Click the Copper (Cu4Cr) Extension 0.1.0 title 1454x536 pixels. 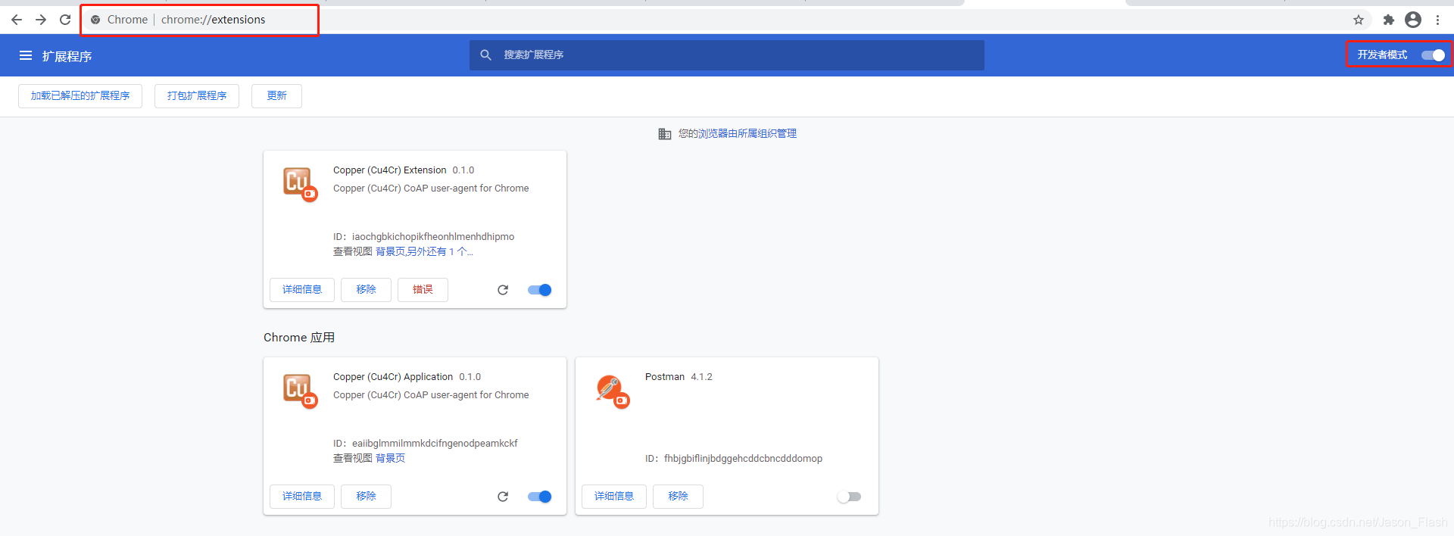click(x=404, y=170)
